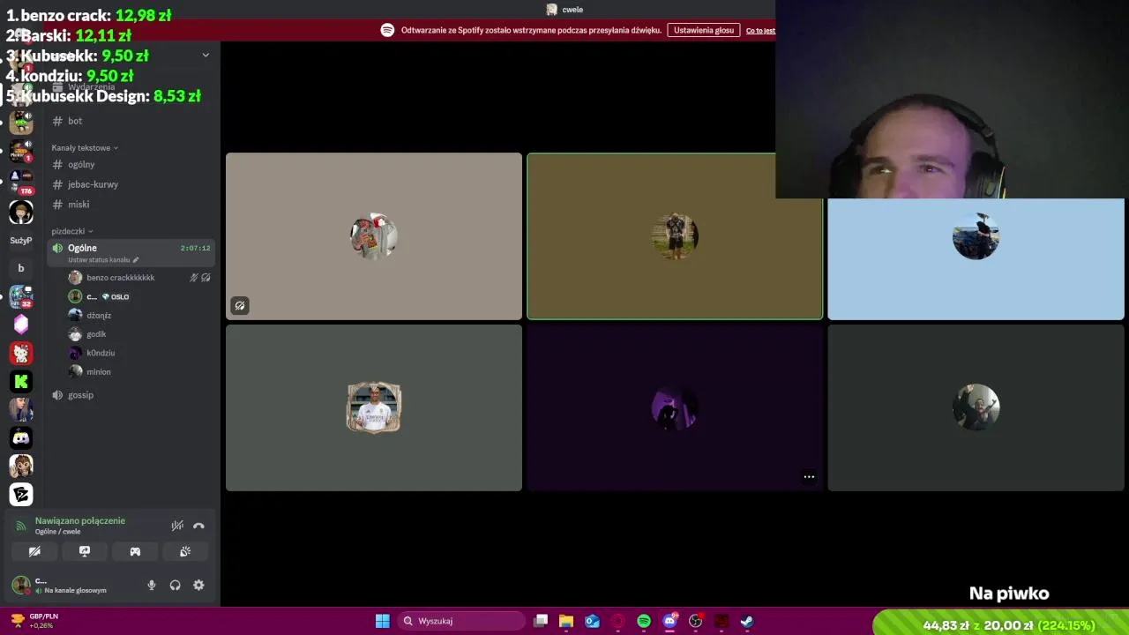Start screen sharing from the voice panel
This screenshot has height=635, width=1129.
click(x=85, y=551)
